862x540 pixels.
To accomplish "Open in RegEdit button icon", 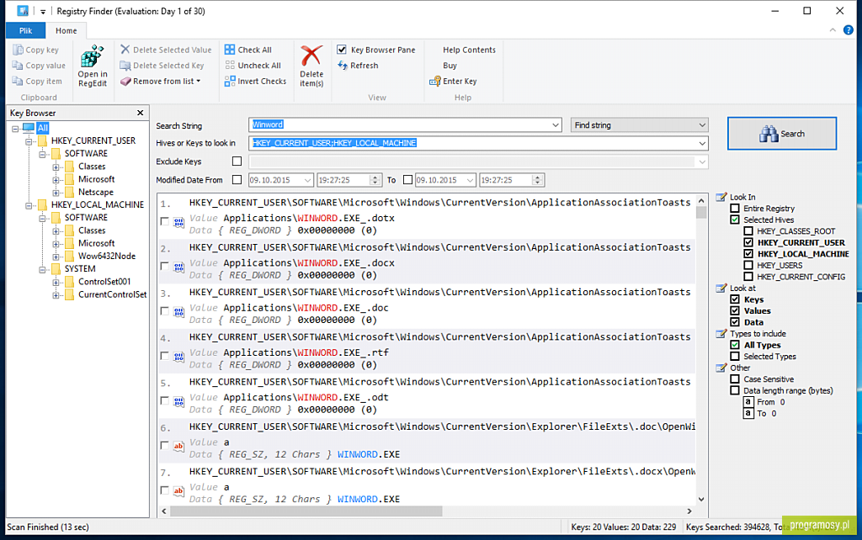I will click(92, 56).
